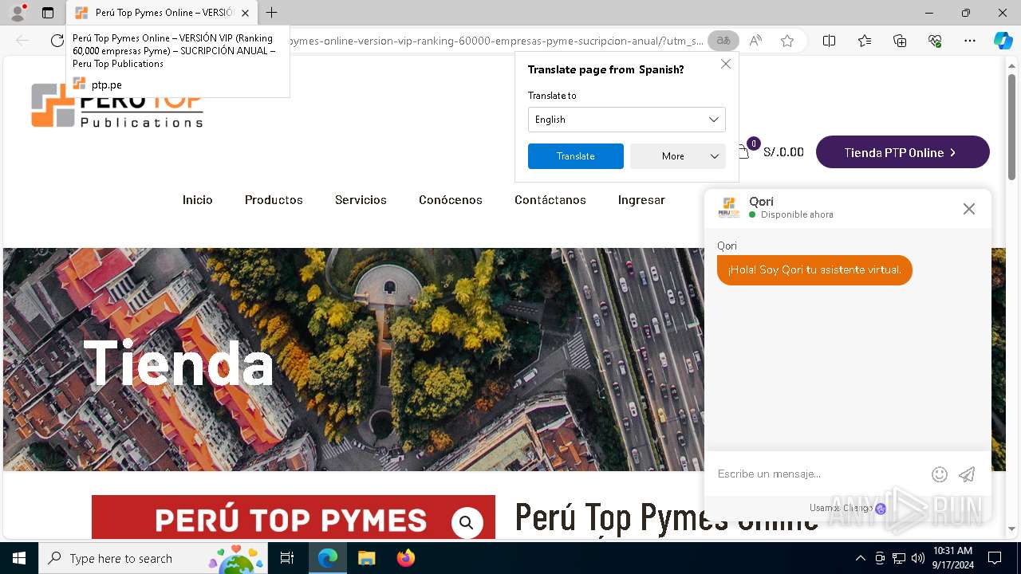The height and width of the screenshot is (574, 1021).
Task: Show hidden tray icons chevron
Action: [860, 558]
